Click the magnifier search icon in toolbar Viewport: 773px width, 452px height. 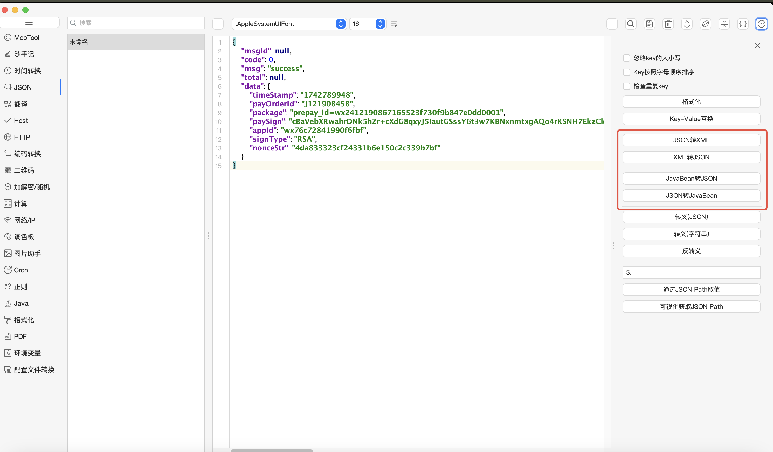[630, 24]
